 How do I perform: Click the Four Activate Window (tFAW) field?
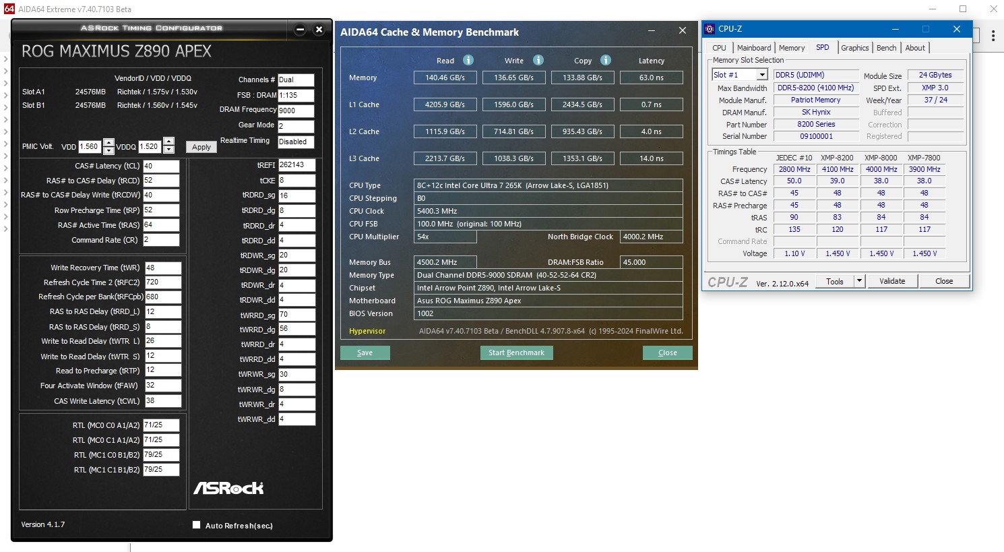[162, 386]
